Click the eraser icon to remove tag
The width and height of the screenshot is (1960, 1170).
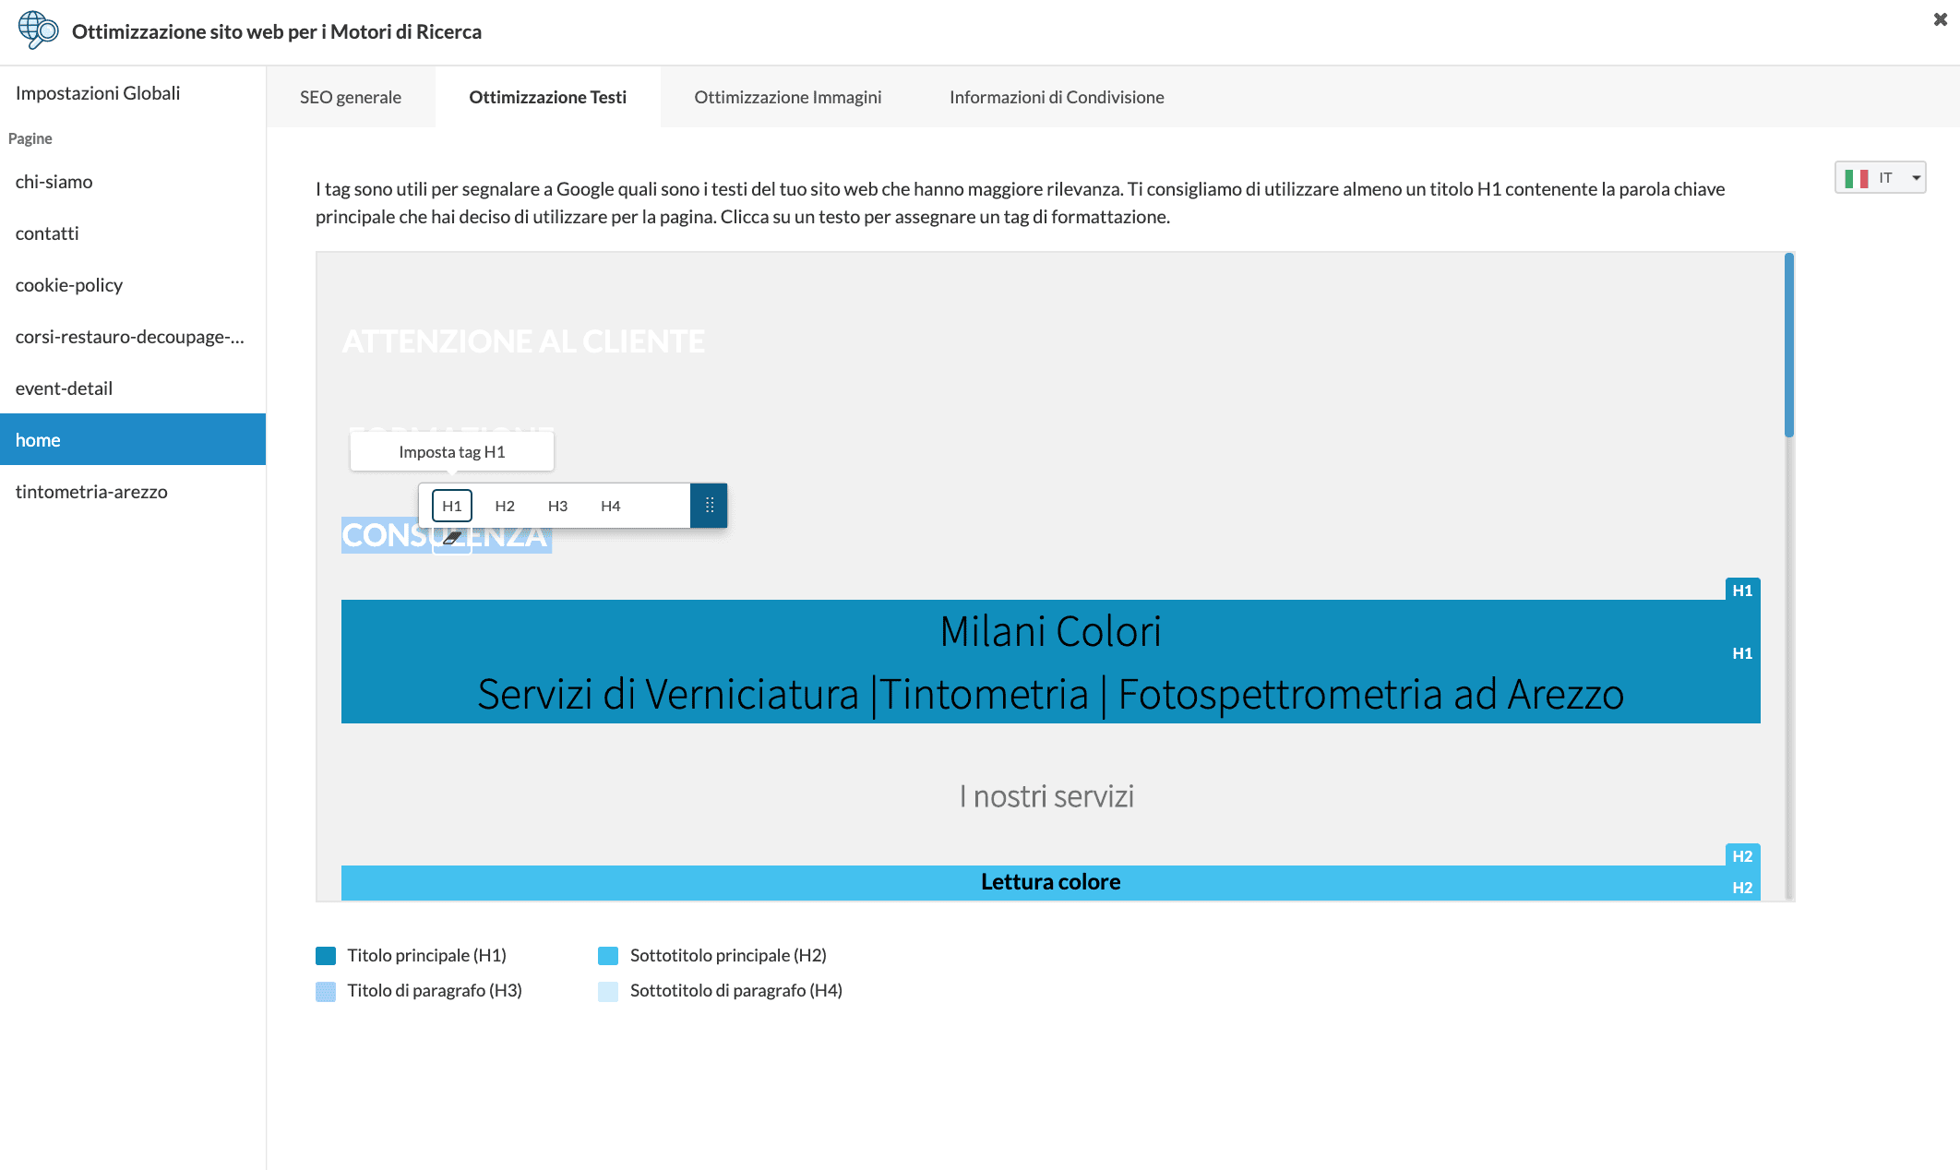click(452, 537)
